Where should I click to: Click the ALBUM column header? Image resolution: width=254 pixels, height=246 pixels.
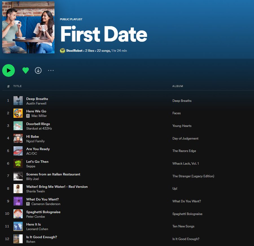coord(178,86)
